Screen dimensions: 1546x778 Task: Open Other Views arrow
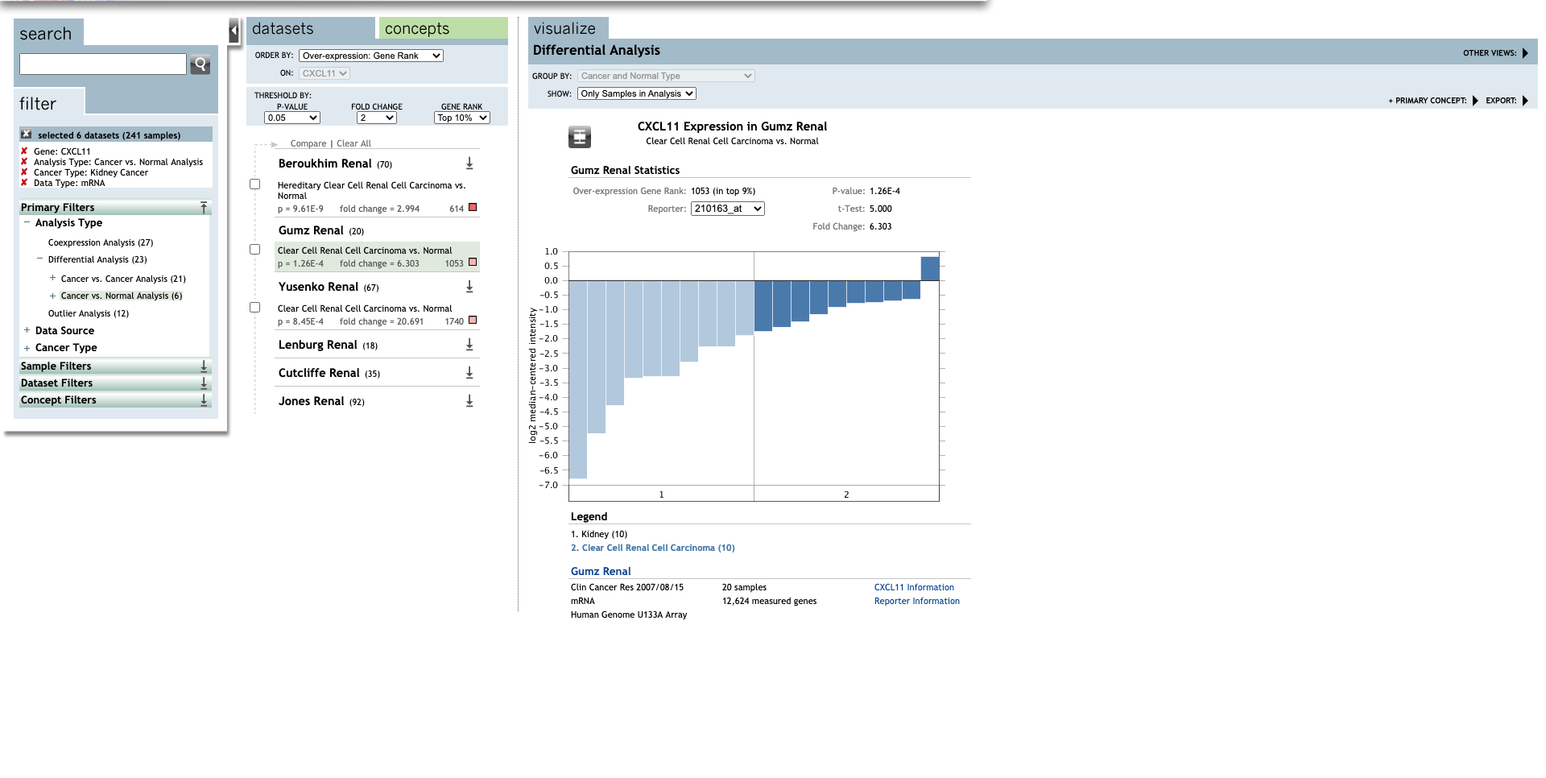(1525, 53)
